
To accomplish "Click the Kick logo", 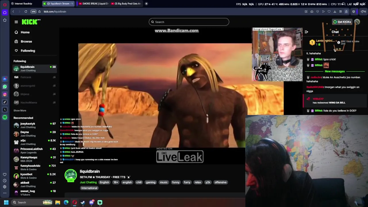I will (x=31, y=22).
